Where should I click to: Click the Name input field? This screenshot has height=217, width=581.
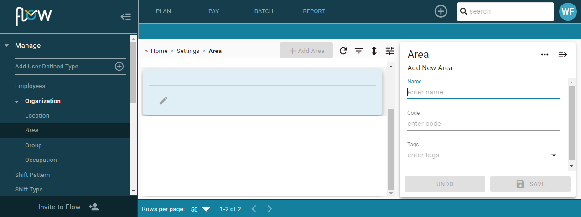coord(483,92)
